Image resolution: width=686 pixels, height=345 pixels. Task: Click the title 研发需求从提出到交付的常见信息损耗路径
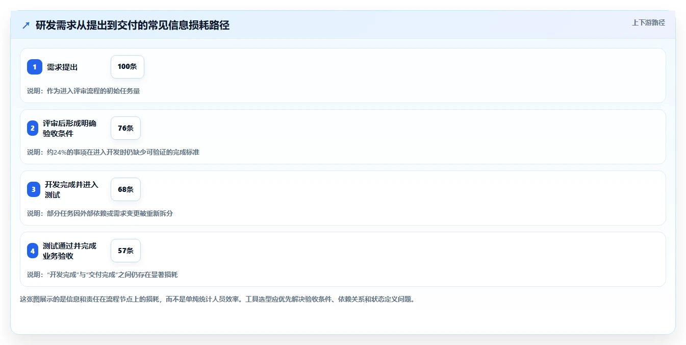[133, 26]
